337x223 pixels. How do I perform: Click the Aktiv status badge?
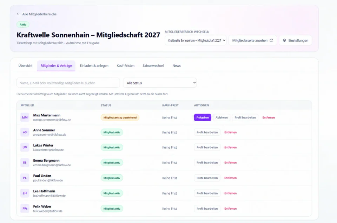point(23,25)
